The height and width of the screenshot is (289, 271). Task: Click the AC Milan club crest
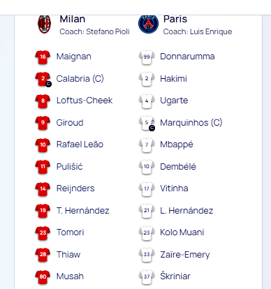pyautogui.click(x=44, y=24)
